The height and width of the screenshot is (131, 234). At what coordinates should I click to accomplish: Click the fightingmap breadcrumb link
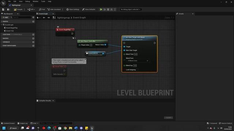point(63,18)
